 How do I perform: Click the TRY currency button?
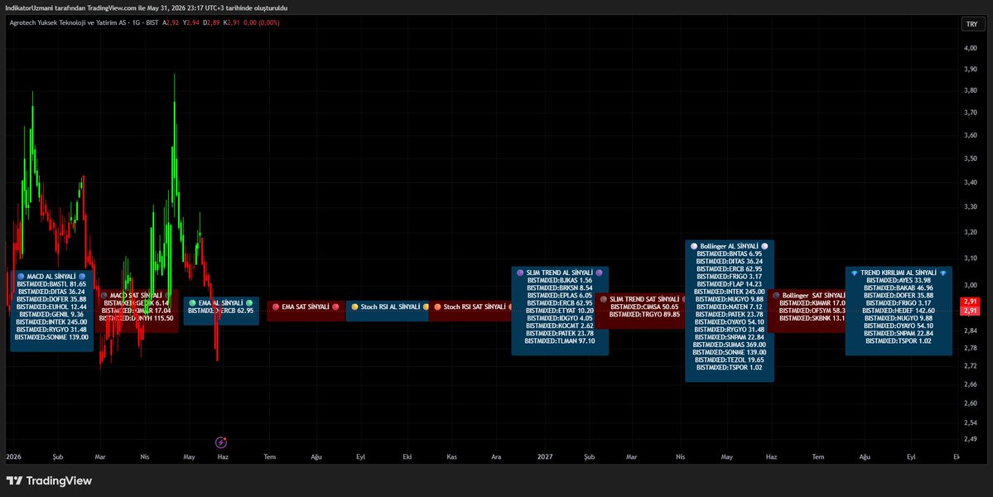(971, 24)
